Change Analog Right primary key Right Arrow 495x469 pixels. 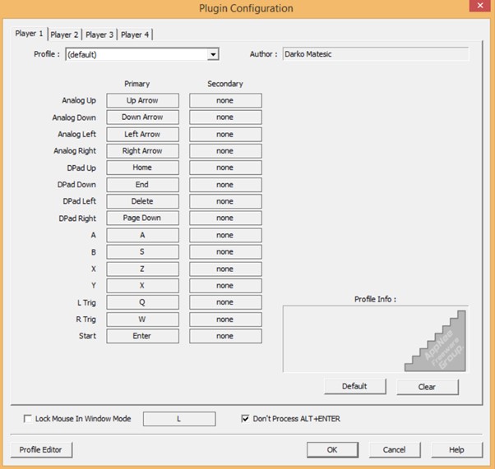point(143,151)
